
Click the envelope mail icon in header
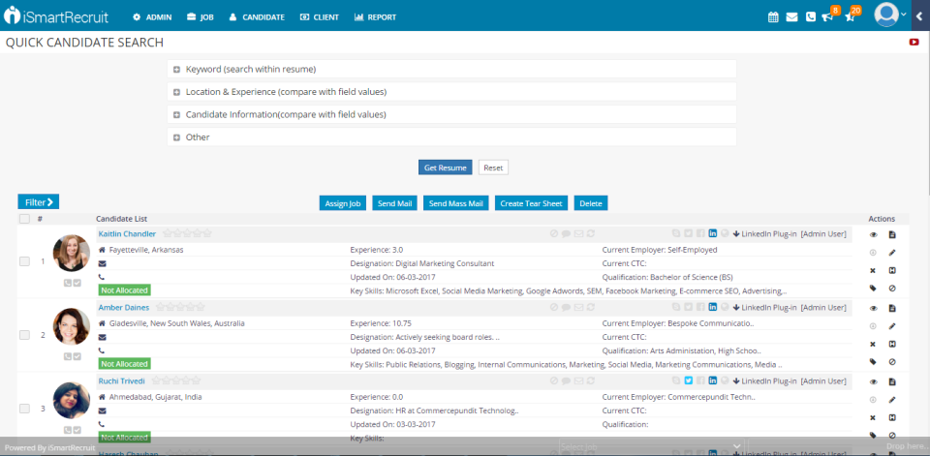point(791,16)
